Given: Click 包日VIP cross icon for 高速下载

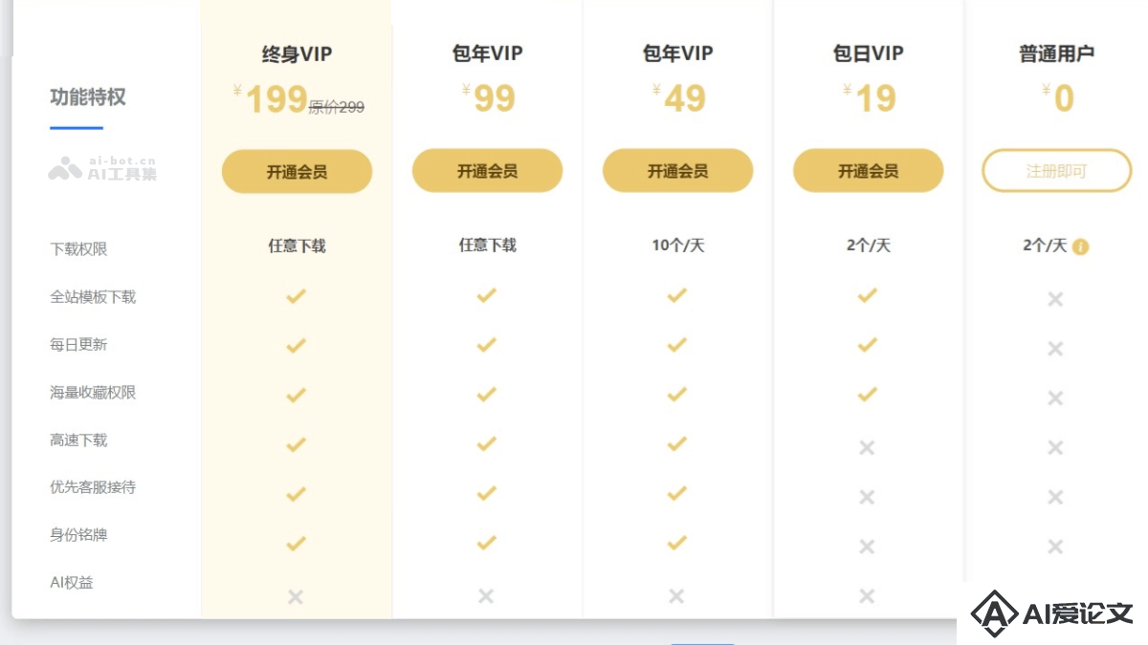Looking at the screenshot, I should (x=867, y=447).
